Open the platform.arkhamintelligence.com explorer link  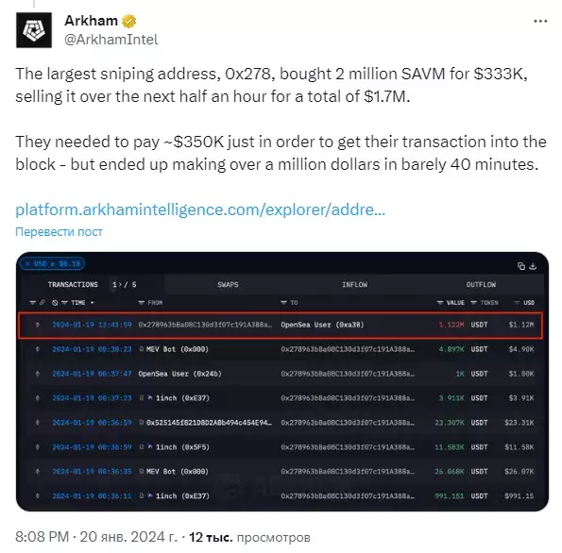200,209
